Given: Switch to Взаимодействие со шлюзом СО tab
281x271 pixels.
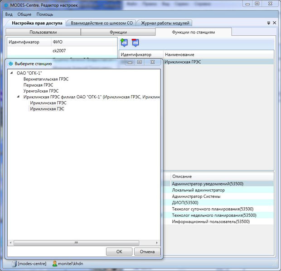Looking at the screenshot, I should coord(102,23).
